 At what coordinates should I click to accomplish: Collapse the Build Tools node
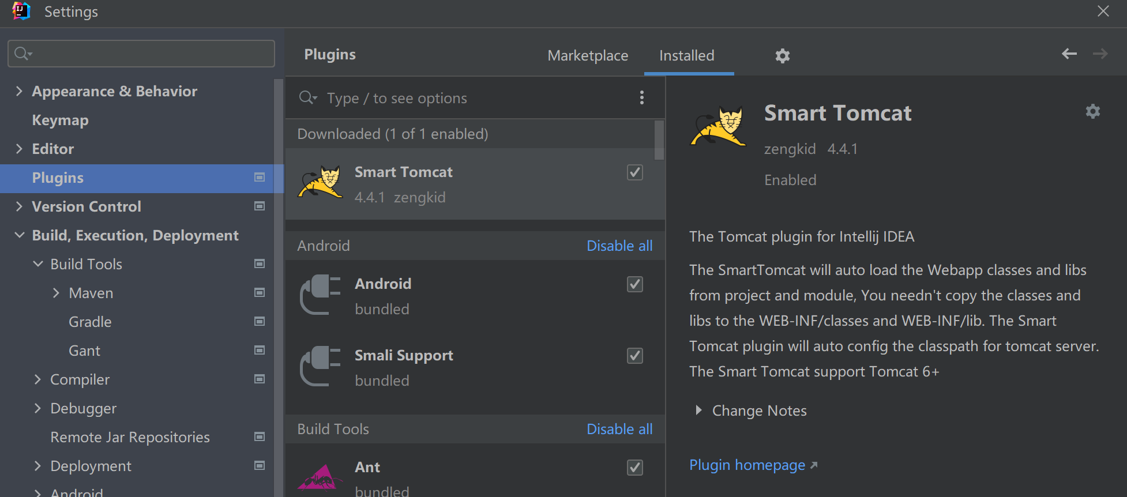coord(38,264)
